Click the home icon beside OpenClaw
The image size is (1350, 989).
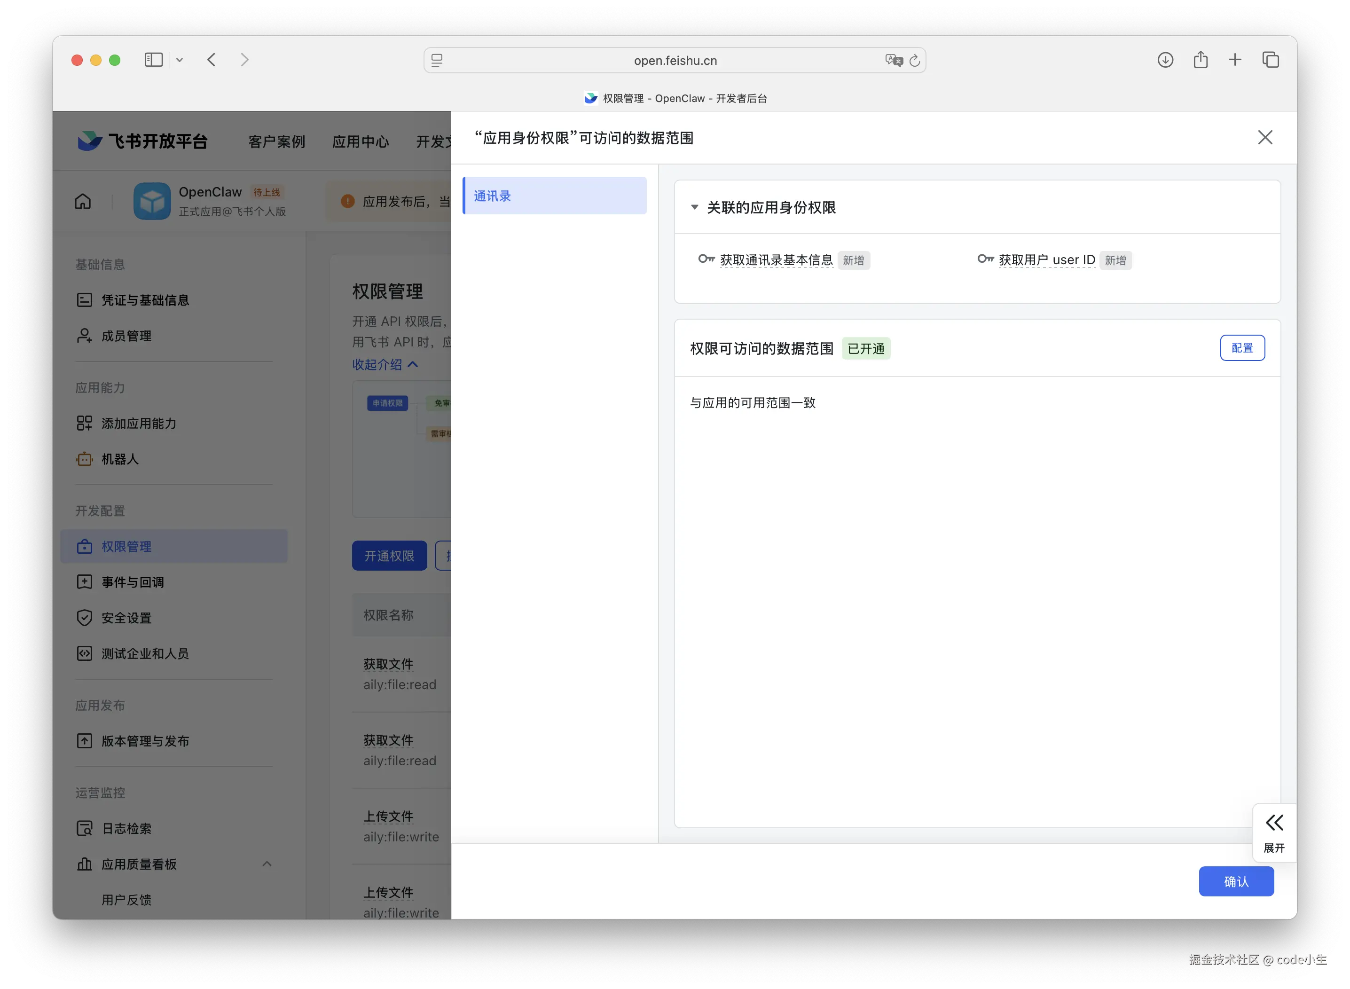coord(83,202)
